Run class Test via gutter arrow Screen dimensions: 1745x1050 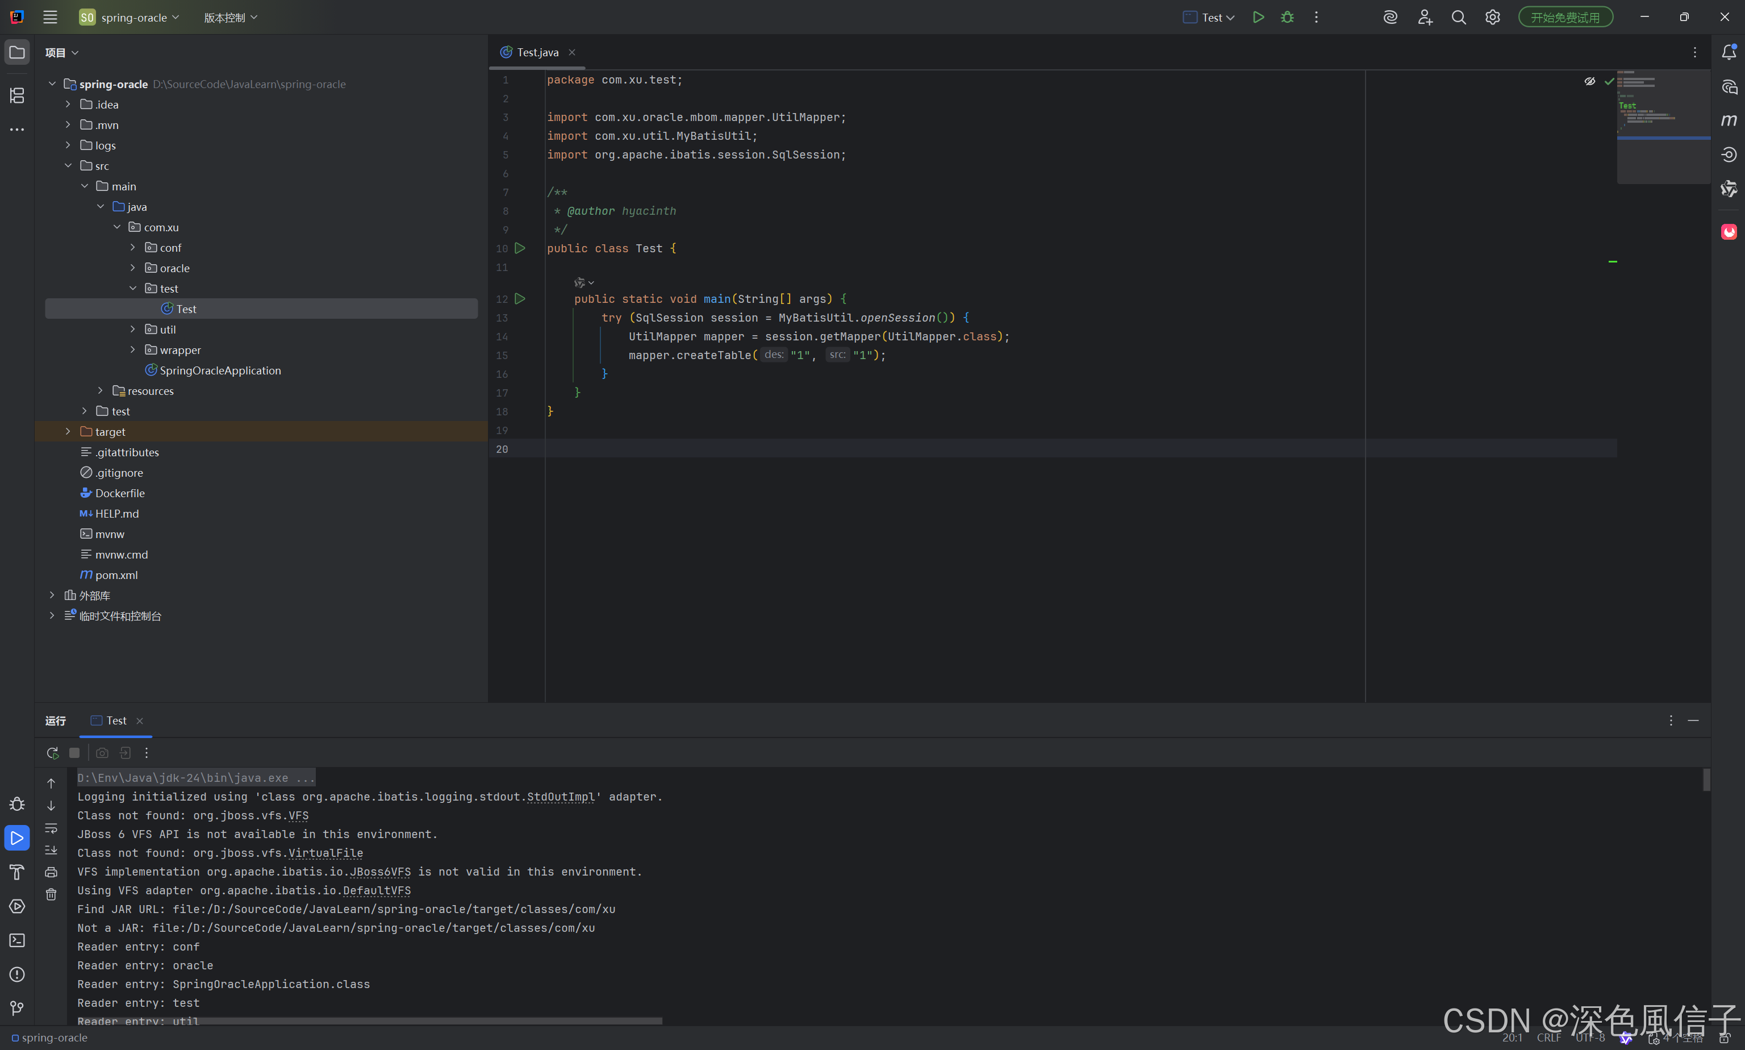[x=520, y=248]
